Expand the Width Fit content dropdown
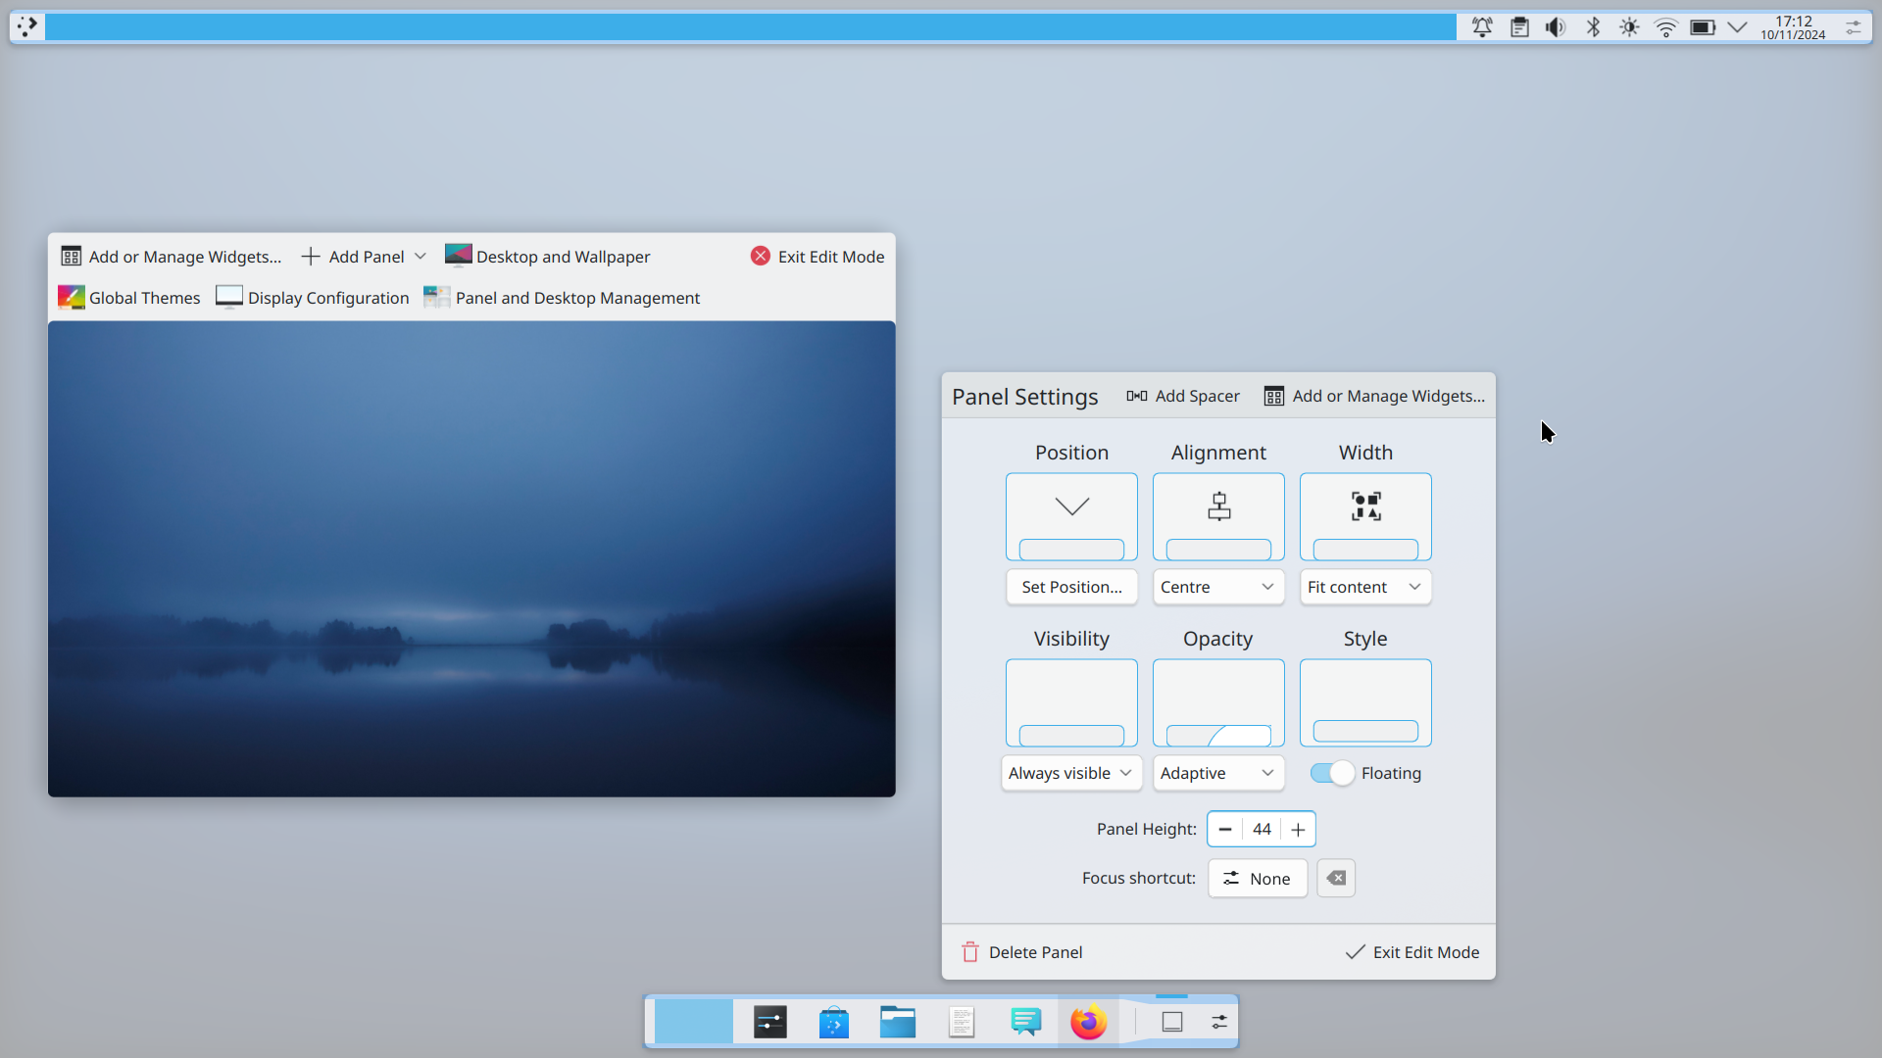The height and width of the screenshot is (1058, 1882). 1363,587
